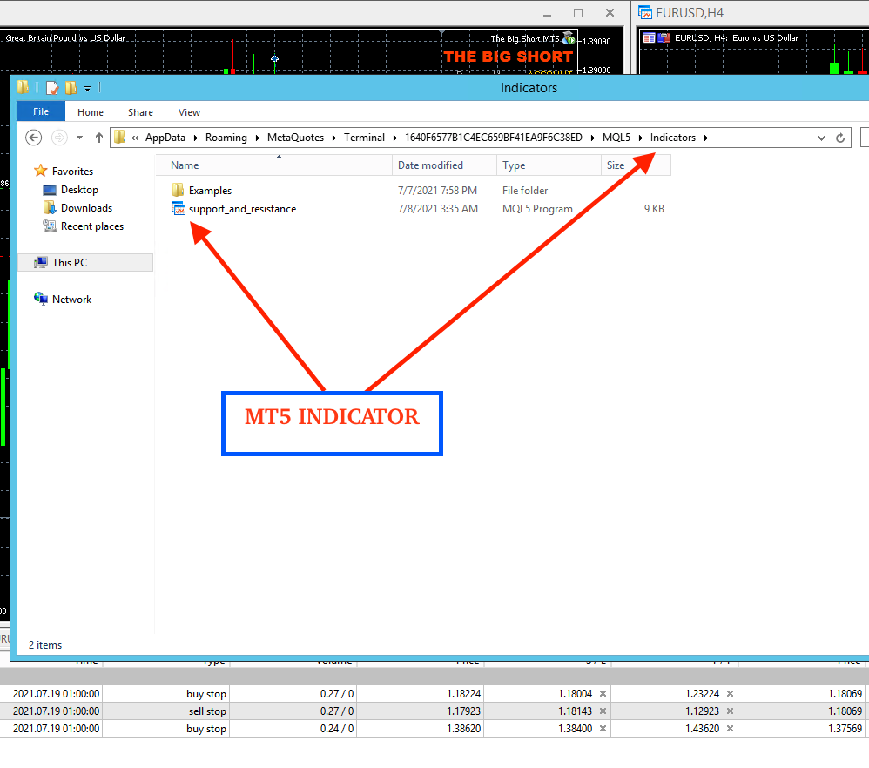Image resolution: width=869 pixels, height=768 pixels.
Task: Click the Big Short MT5 expert icon
Action: coord(569,38)
